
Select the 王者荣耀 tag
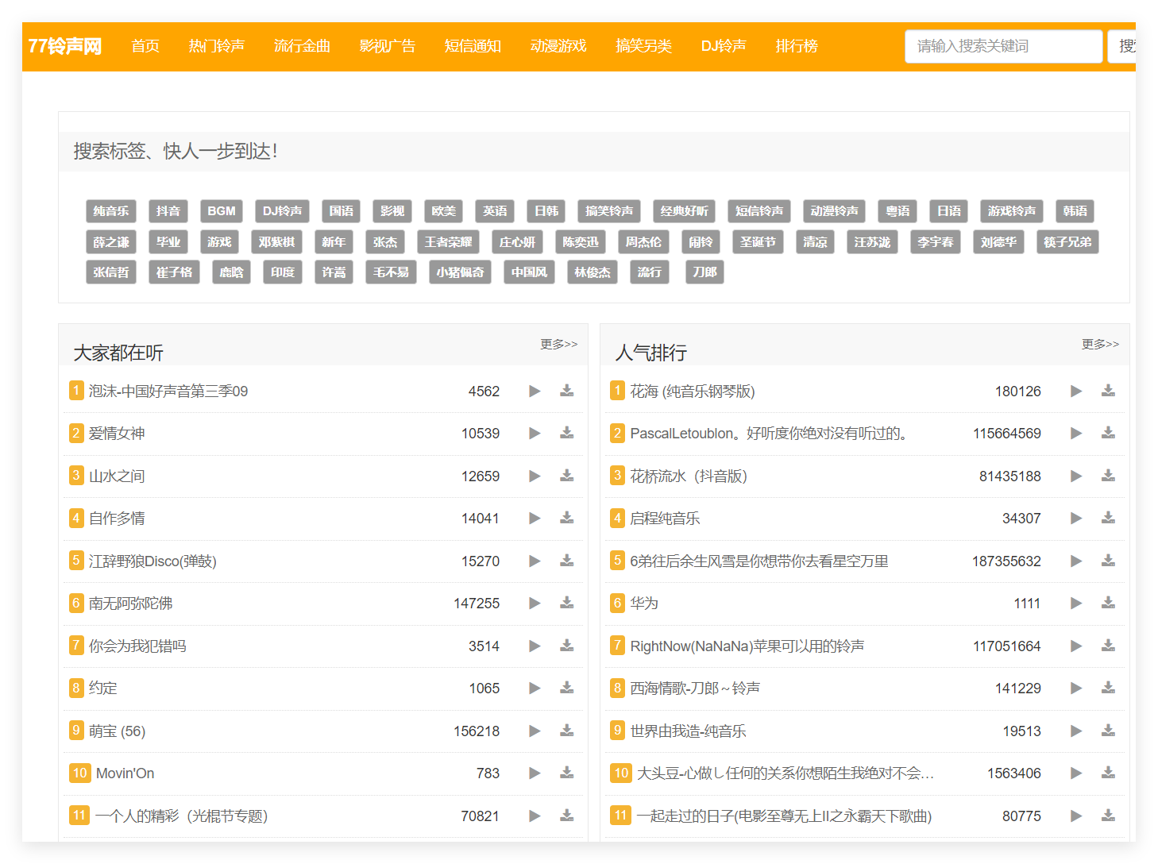pyautogui.click(x=448, y=241)
